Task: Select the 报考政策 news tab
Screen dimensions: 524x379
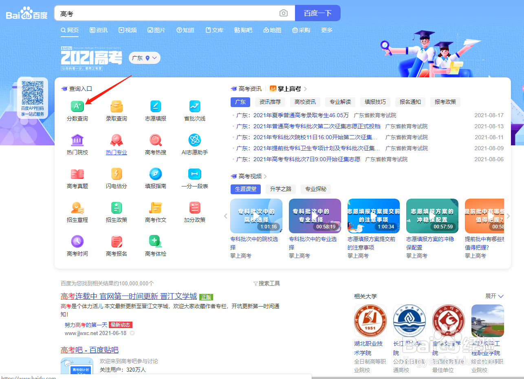Action: [445, 102]
